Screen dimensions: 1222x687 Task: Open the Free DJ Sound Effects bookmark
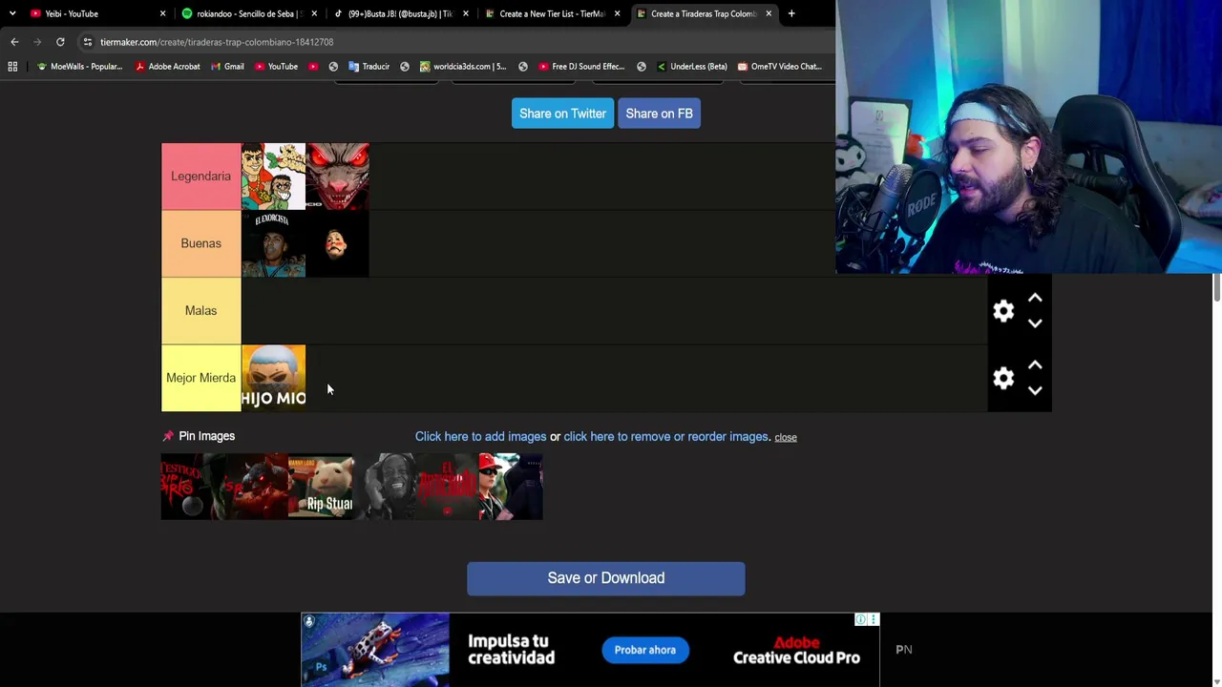click(x=581, y=67)
